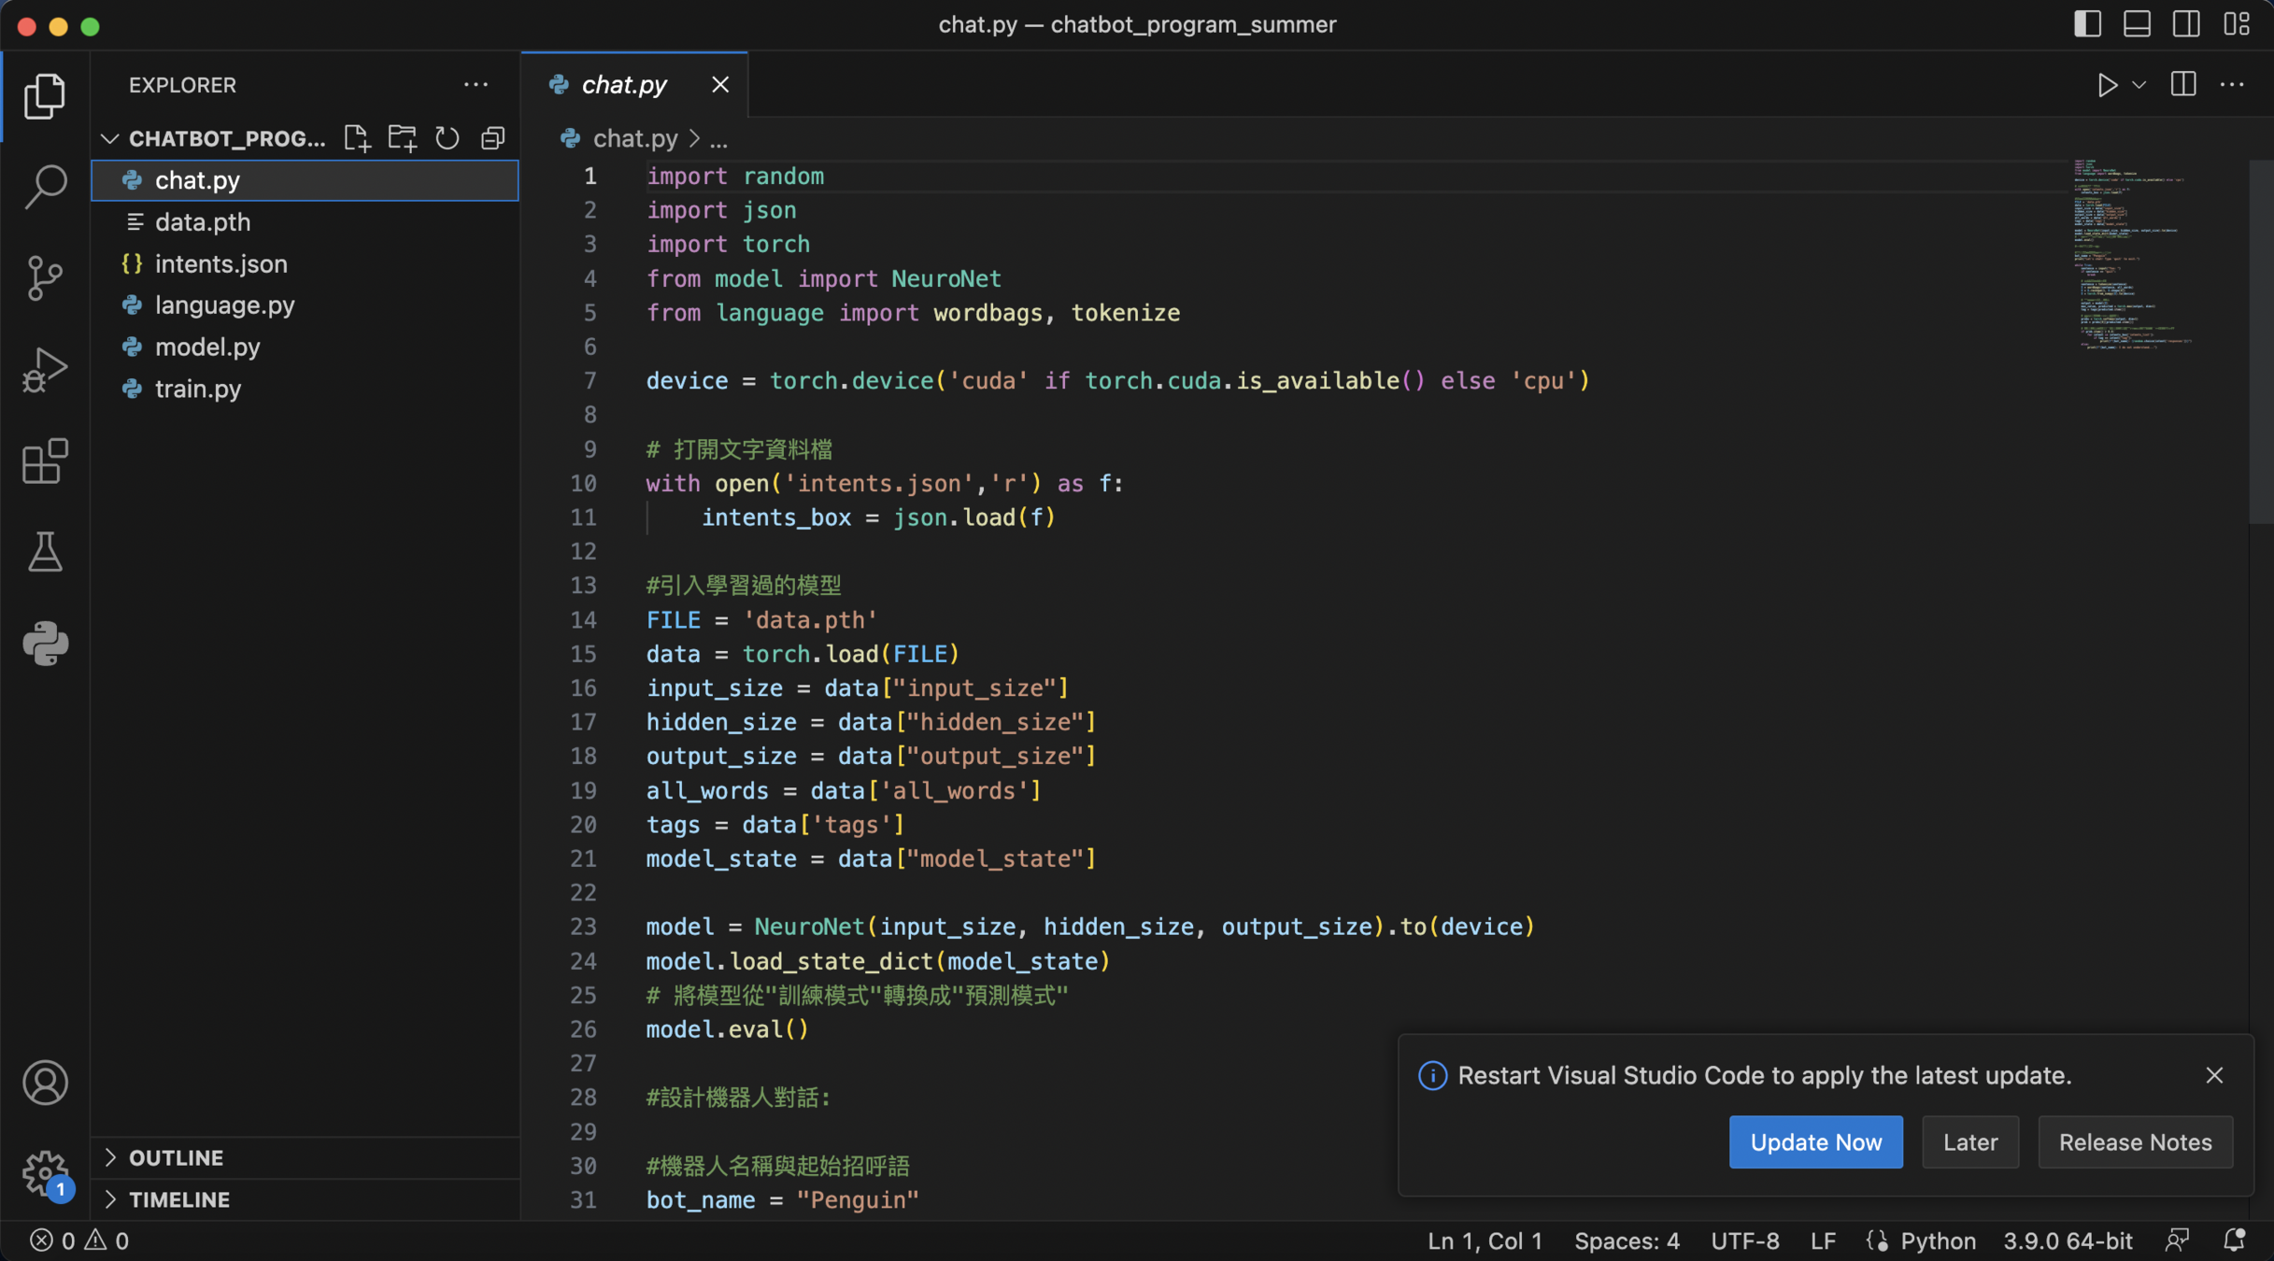The image size is (2274, 1261).
Task: Open the Search view in activity bar
Action: click(45, 186)
